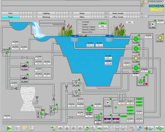Image resolution: width=165 pixels, height=132 pixels.
Task: Click the Fast Stop button
Action: click(x=103, y=30)
